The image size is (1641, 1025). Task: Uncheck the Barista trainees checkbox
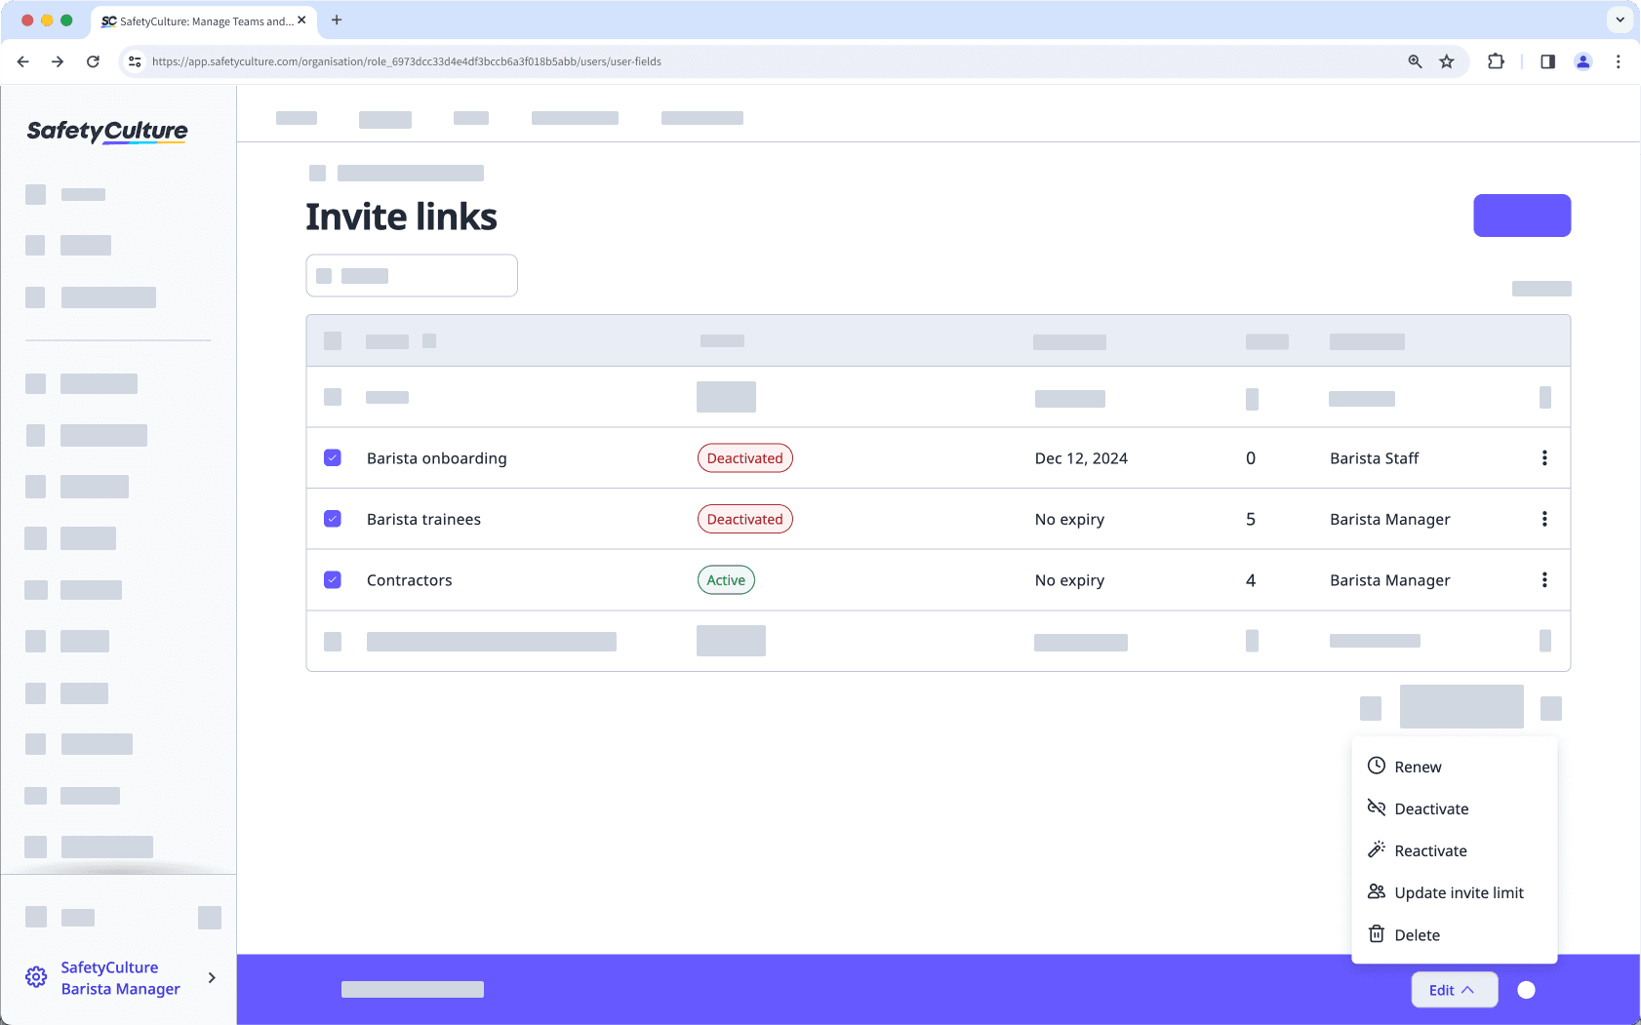(x=333, y=519)
